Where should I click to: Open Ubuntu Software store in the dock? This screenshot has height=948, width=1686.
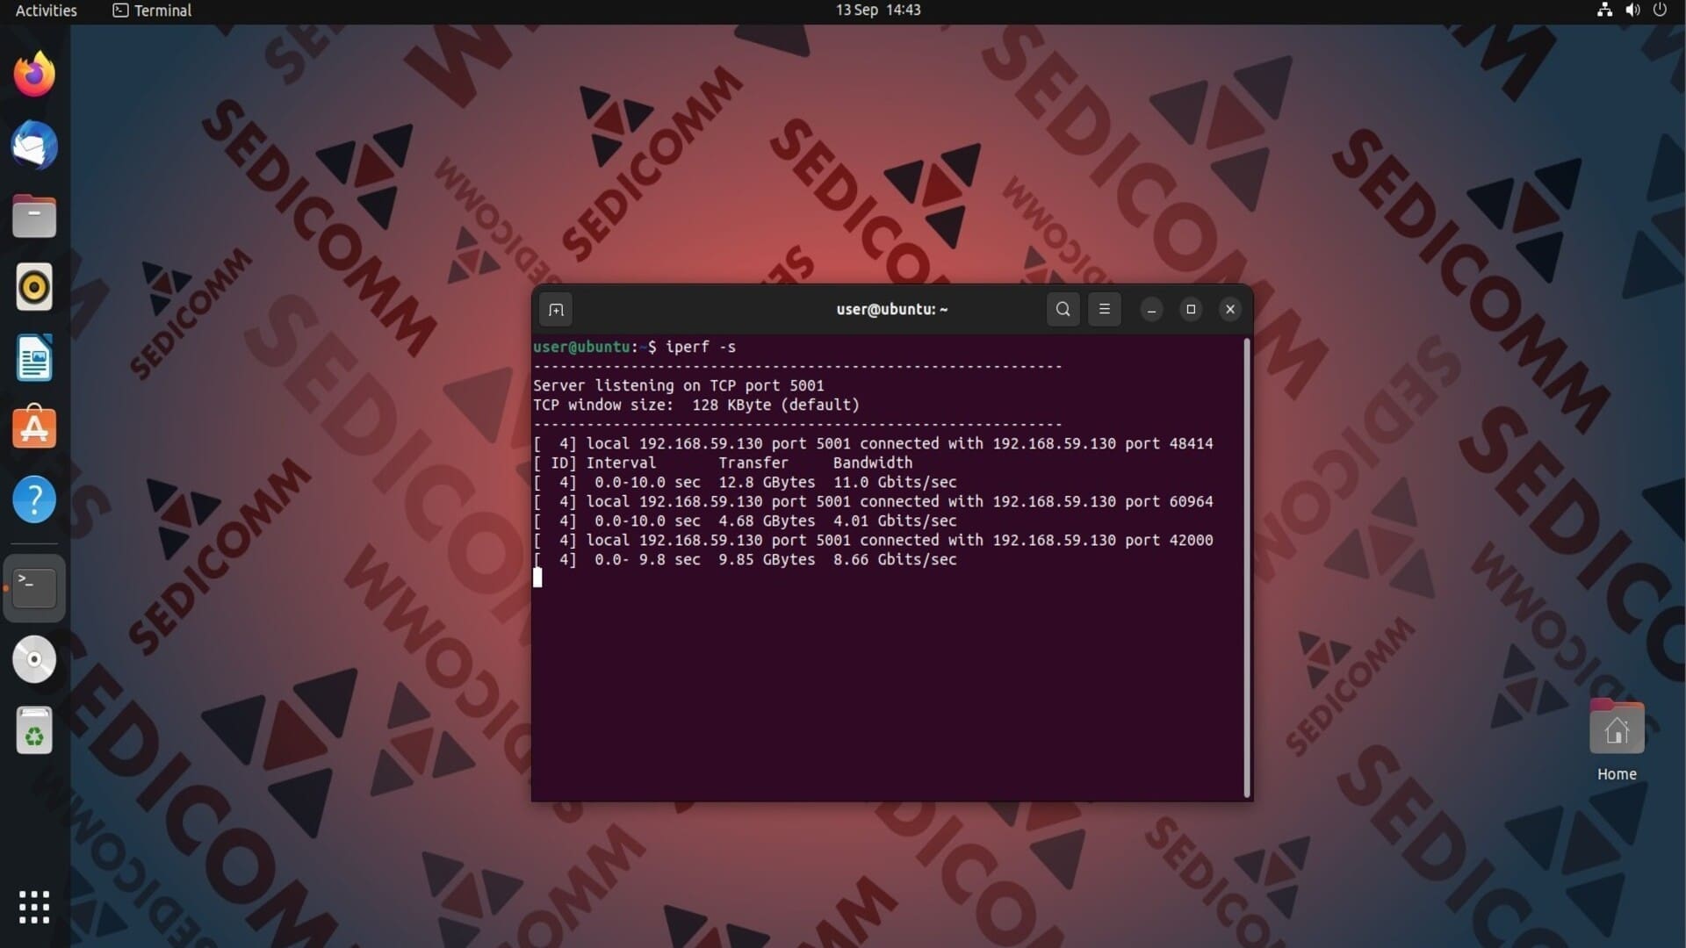(34, 428)
